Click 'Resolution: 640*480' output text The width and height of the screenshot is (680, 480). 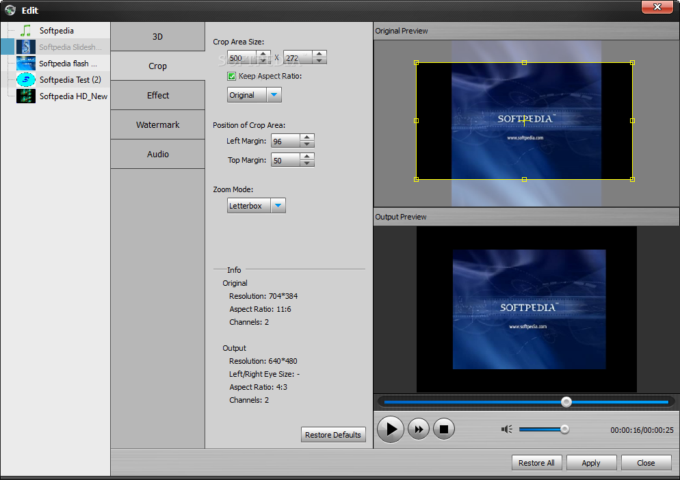[263, 361]
